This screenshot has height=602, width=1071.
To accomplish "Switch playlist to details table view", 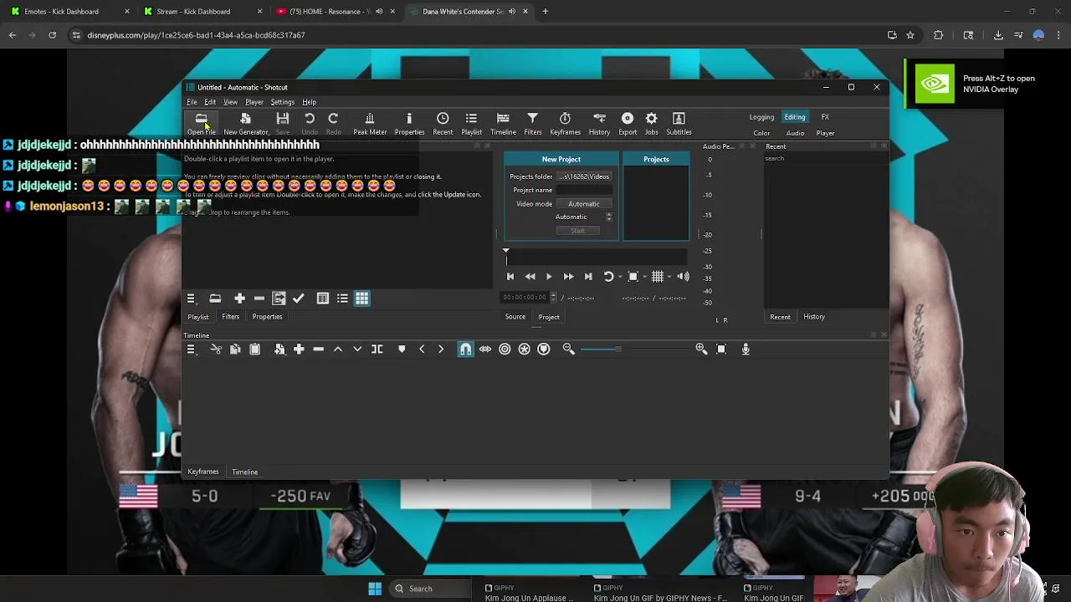I will [x=322, y=298].
